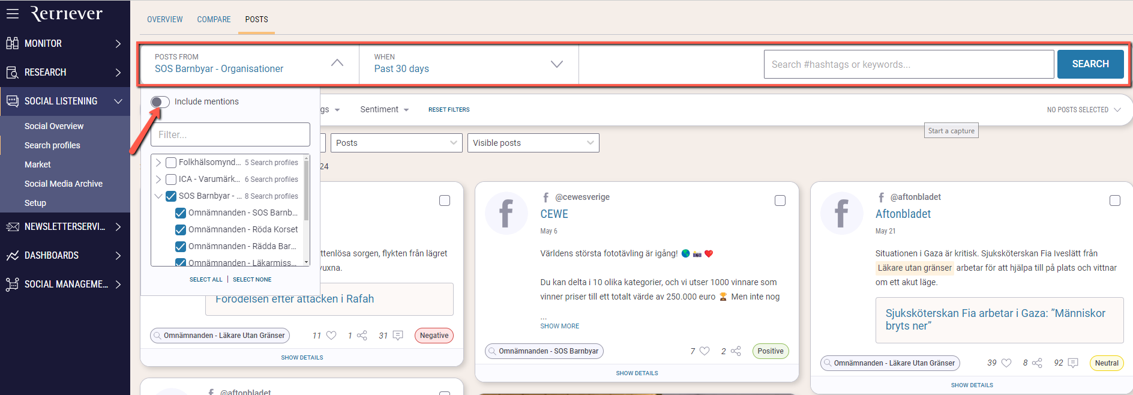Screen dimensions: 1133x395
Task: Click the Newsletterservice envelope icon
Action: click(13, 226)
